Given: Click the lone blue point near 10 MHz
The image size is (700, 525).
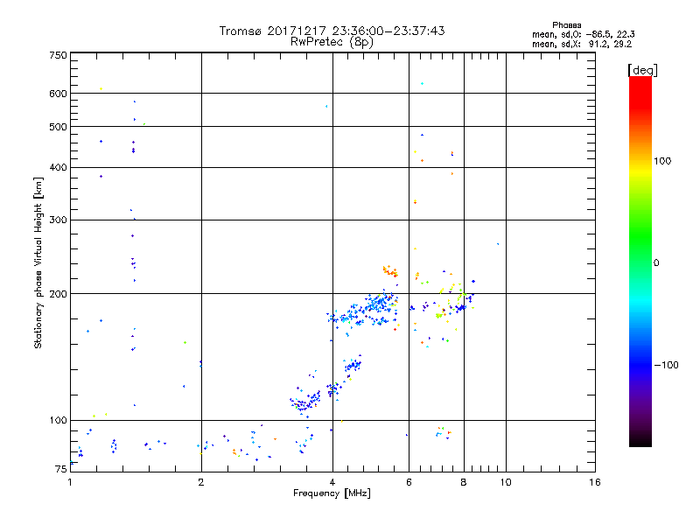Looking at the screenshot, I should point(498,244).
